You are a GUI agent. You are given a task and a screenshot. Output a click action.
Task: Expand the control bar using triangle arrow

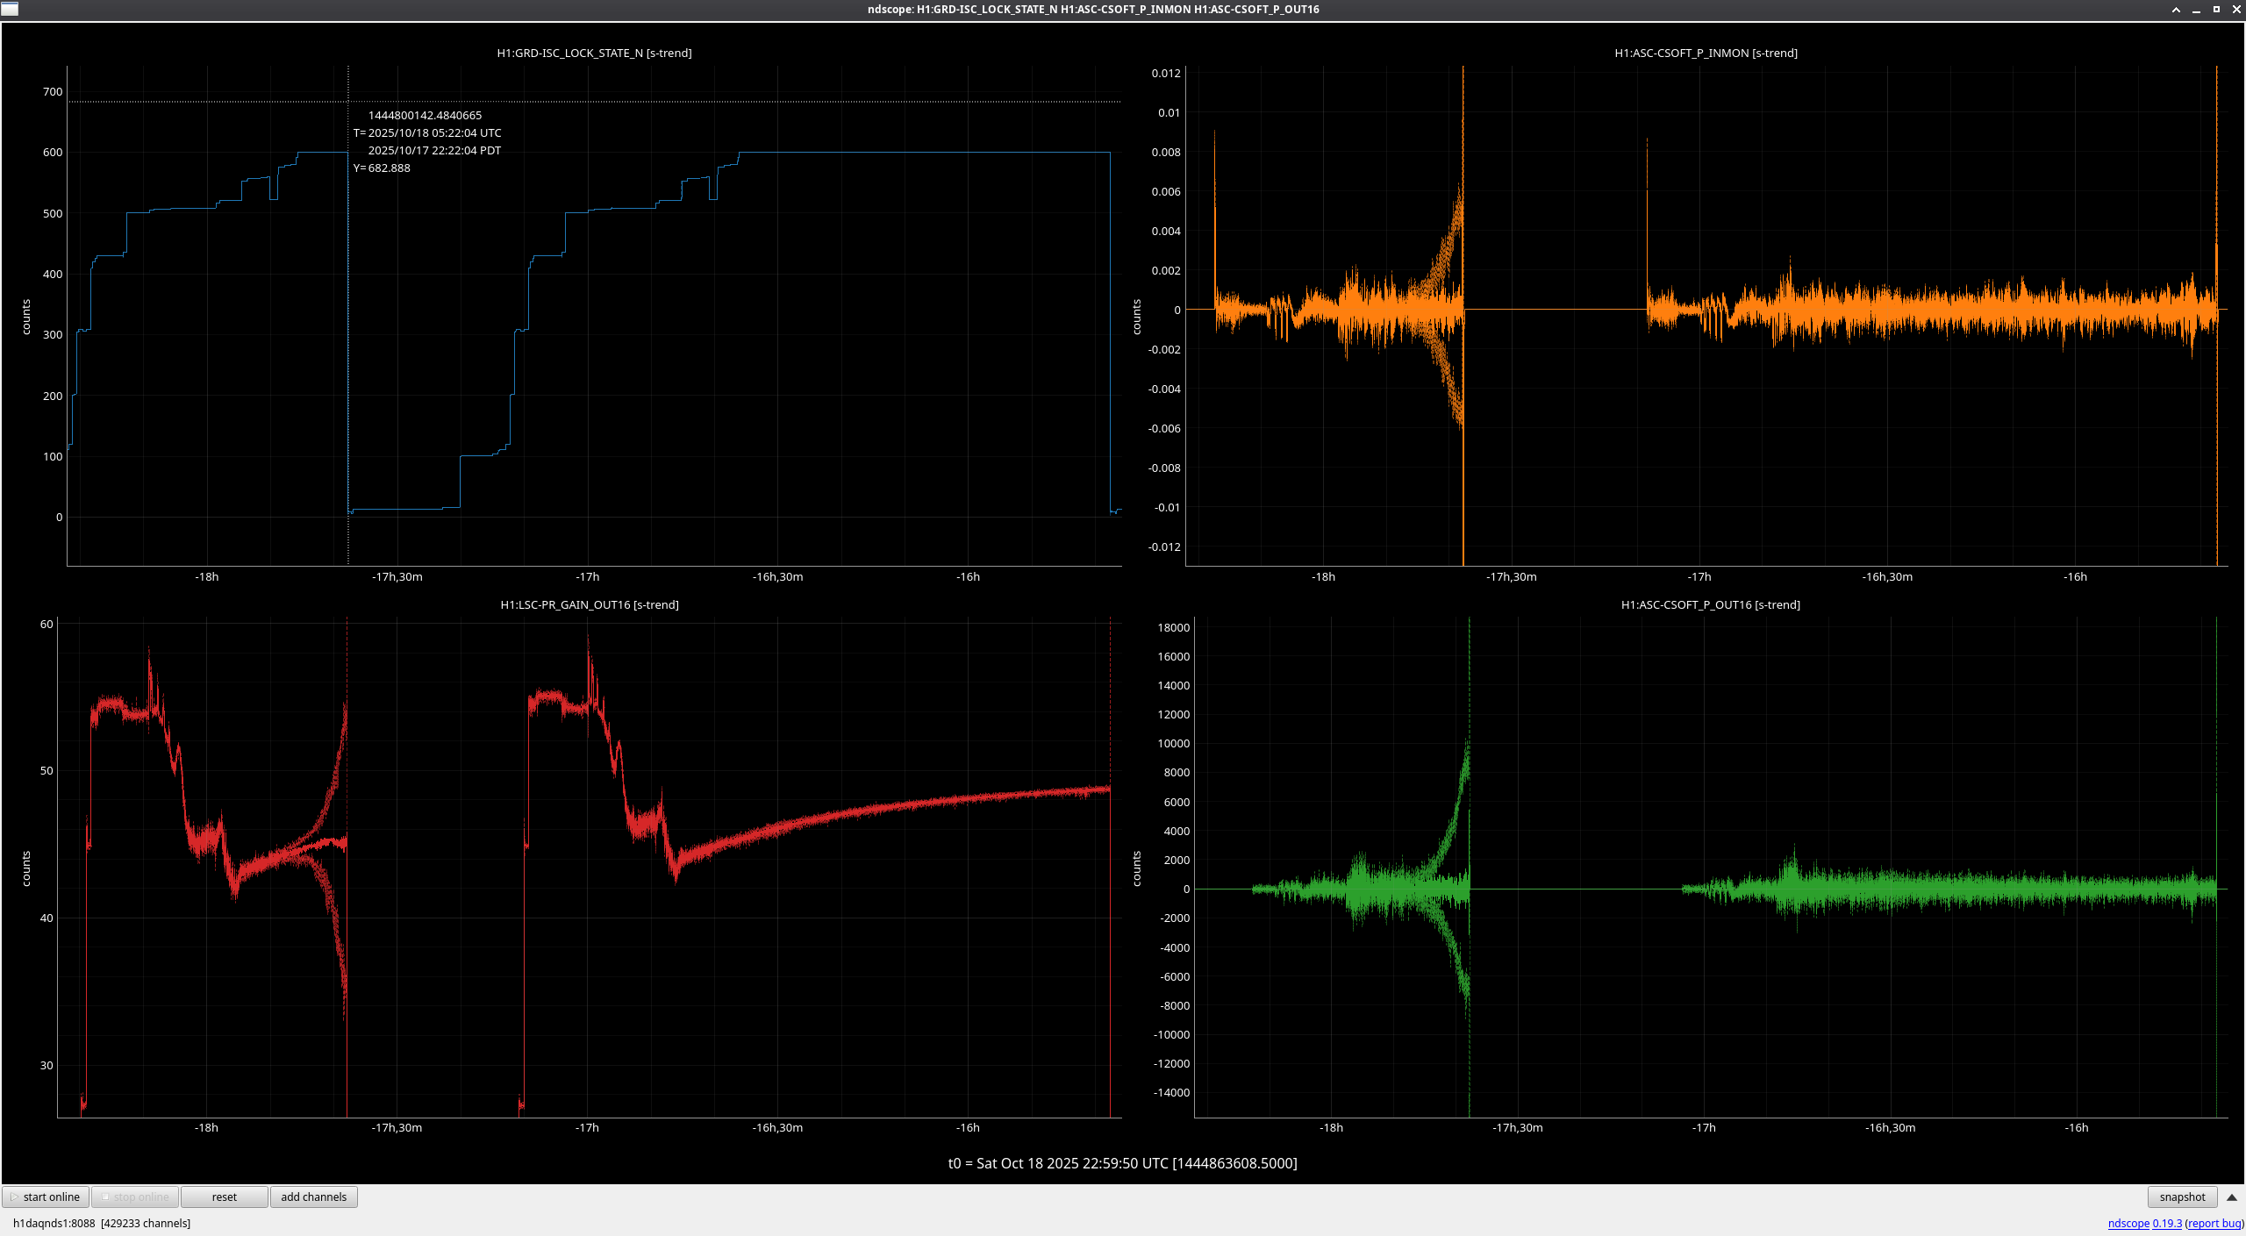click(x=2232, y=1197)
